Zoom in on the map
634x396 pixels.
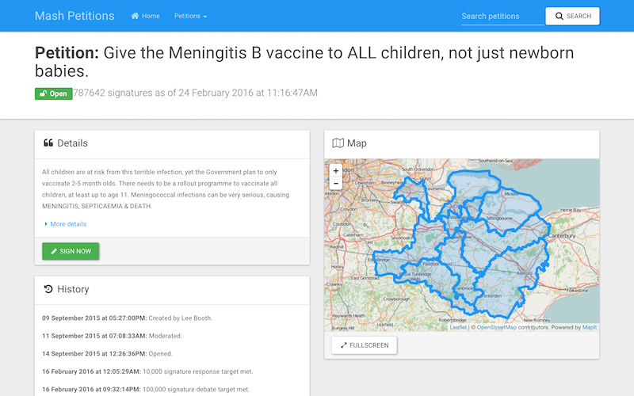[x=335, y=170]
